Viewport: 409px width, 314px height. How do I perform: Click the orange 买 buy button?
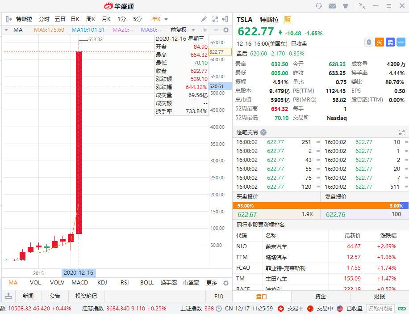pos(380,42)
